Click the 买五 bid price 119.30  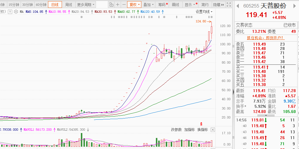[x=259, y=85]
